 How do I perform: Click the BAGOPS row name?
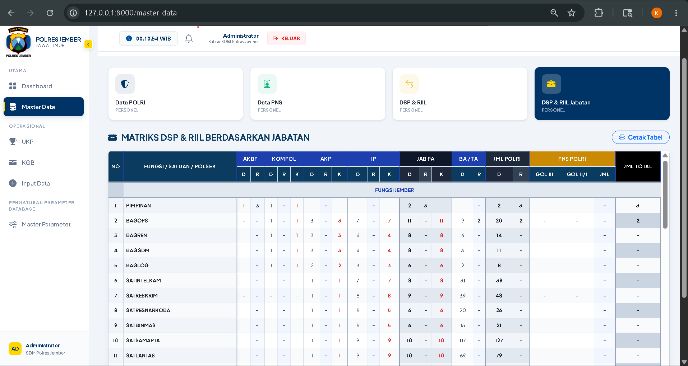pyautogui.click(x=137, y=221)
